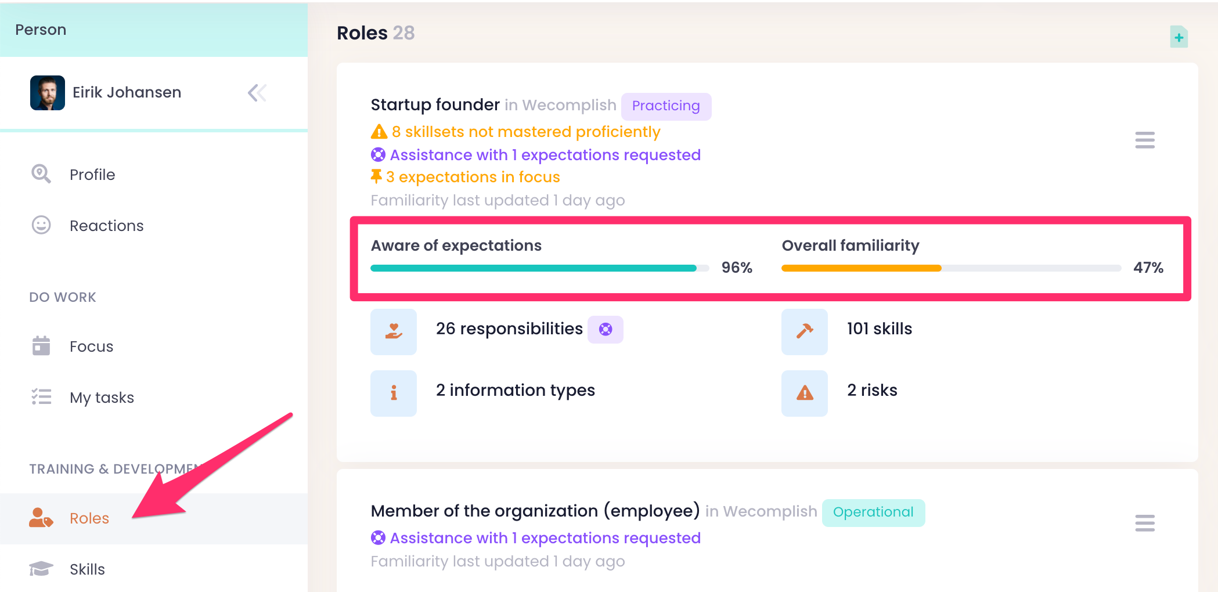Screen dimensions: 1218x592
Task: Click the Practicing status badge
Action: [x=666, y=106]
